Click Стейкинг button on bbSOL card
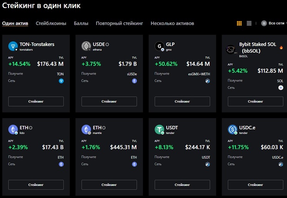Screen dimensions: 287x198 point(255,101)
